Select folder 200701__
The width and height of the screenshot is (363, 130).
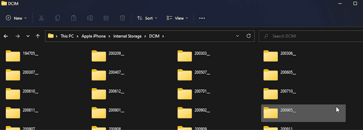(194, 94)
